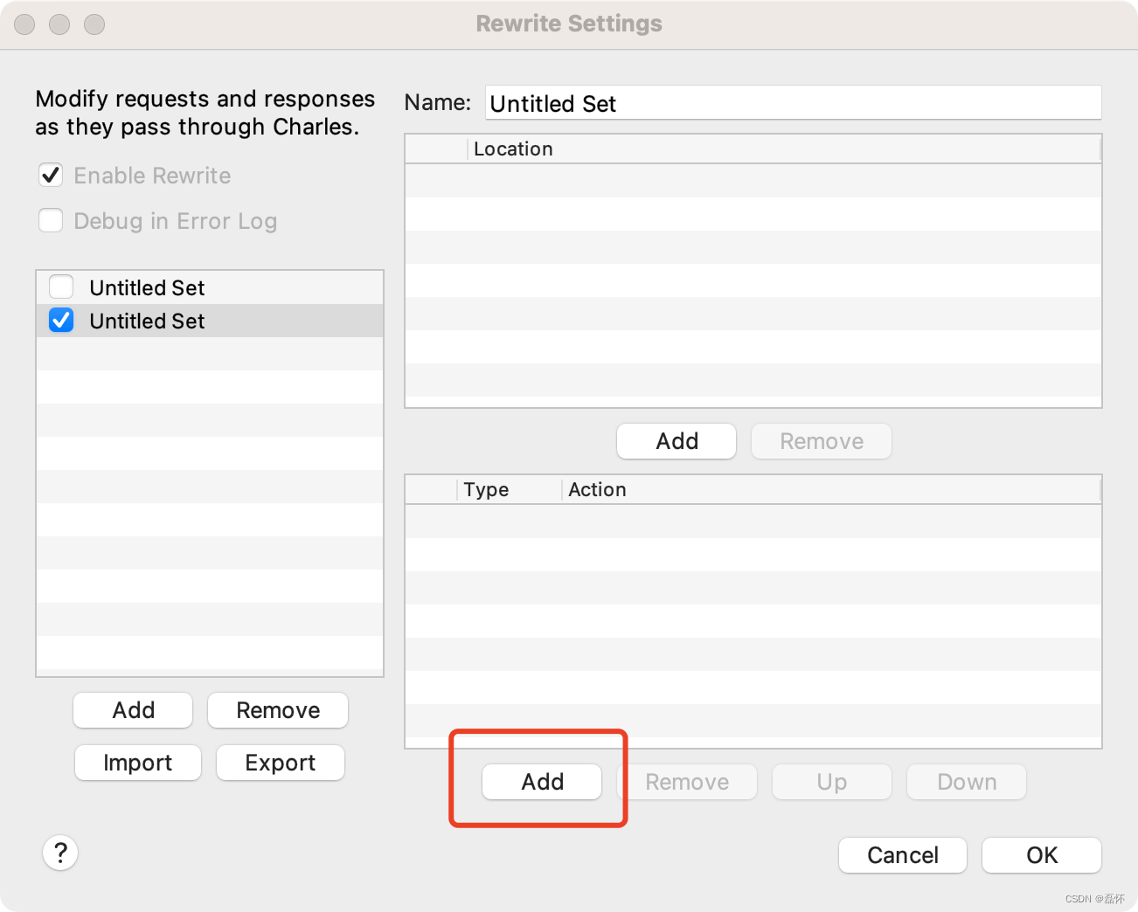
Task: Click the Action column header
Action: (x=831, y=490)
